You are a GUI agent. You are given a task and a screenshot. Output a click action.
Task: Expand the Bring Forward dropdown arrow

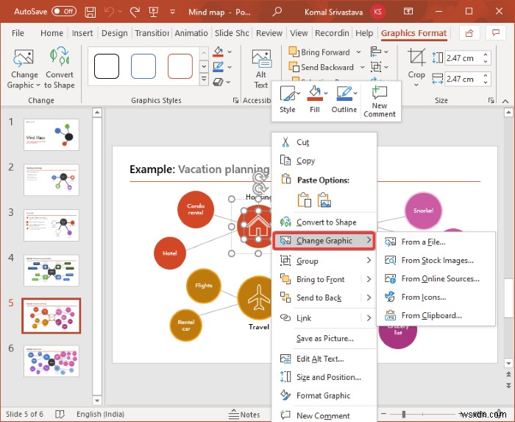pyautogui.click(x=359, y=52)
